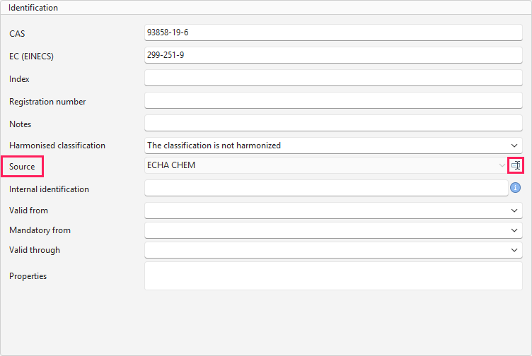Click the Internal identification input field

326,188
